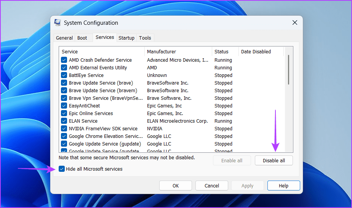Sort by Date Disabled column header
The height and width of the screenshot is (208, 352).
click(x=261, y=51)
